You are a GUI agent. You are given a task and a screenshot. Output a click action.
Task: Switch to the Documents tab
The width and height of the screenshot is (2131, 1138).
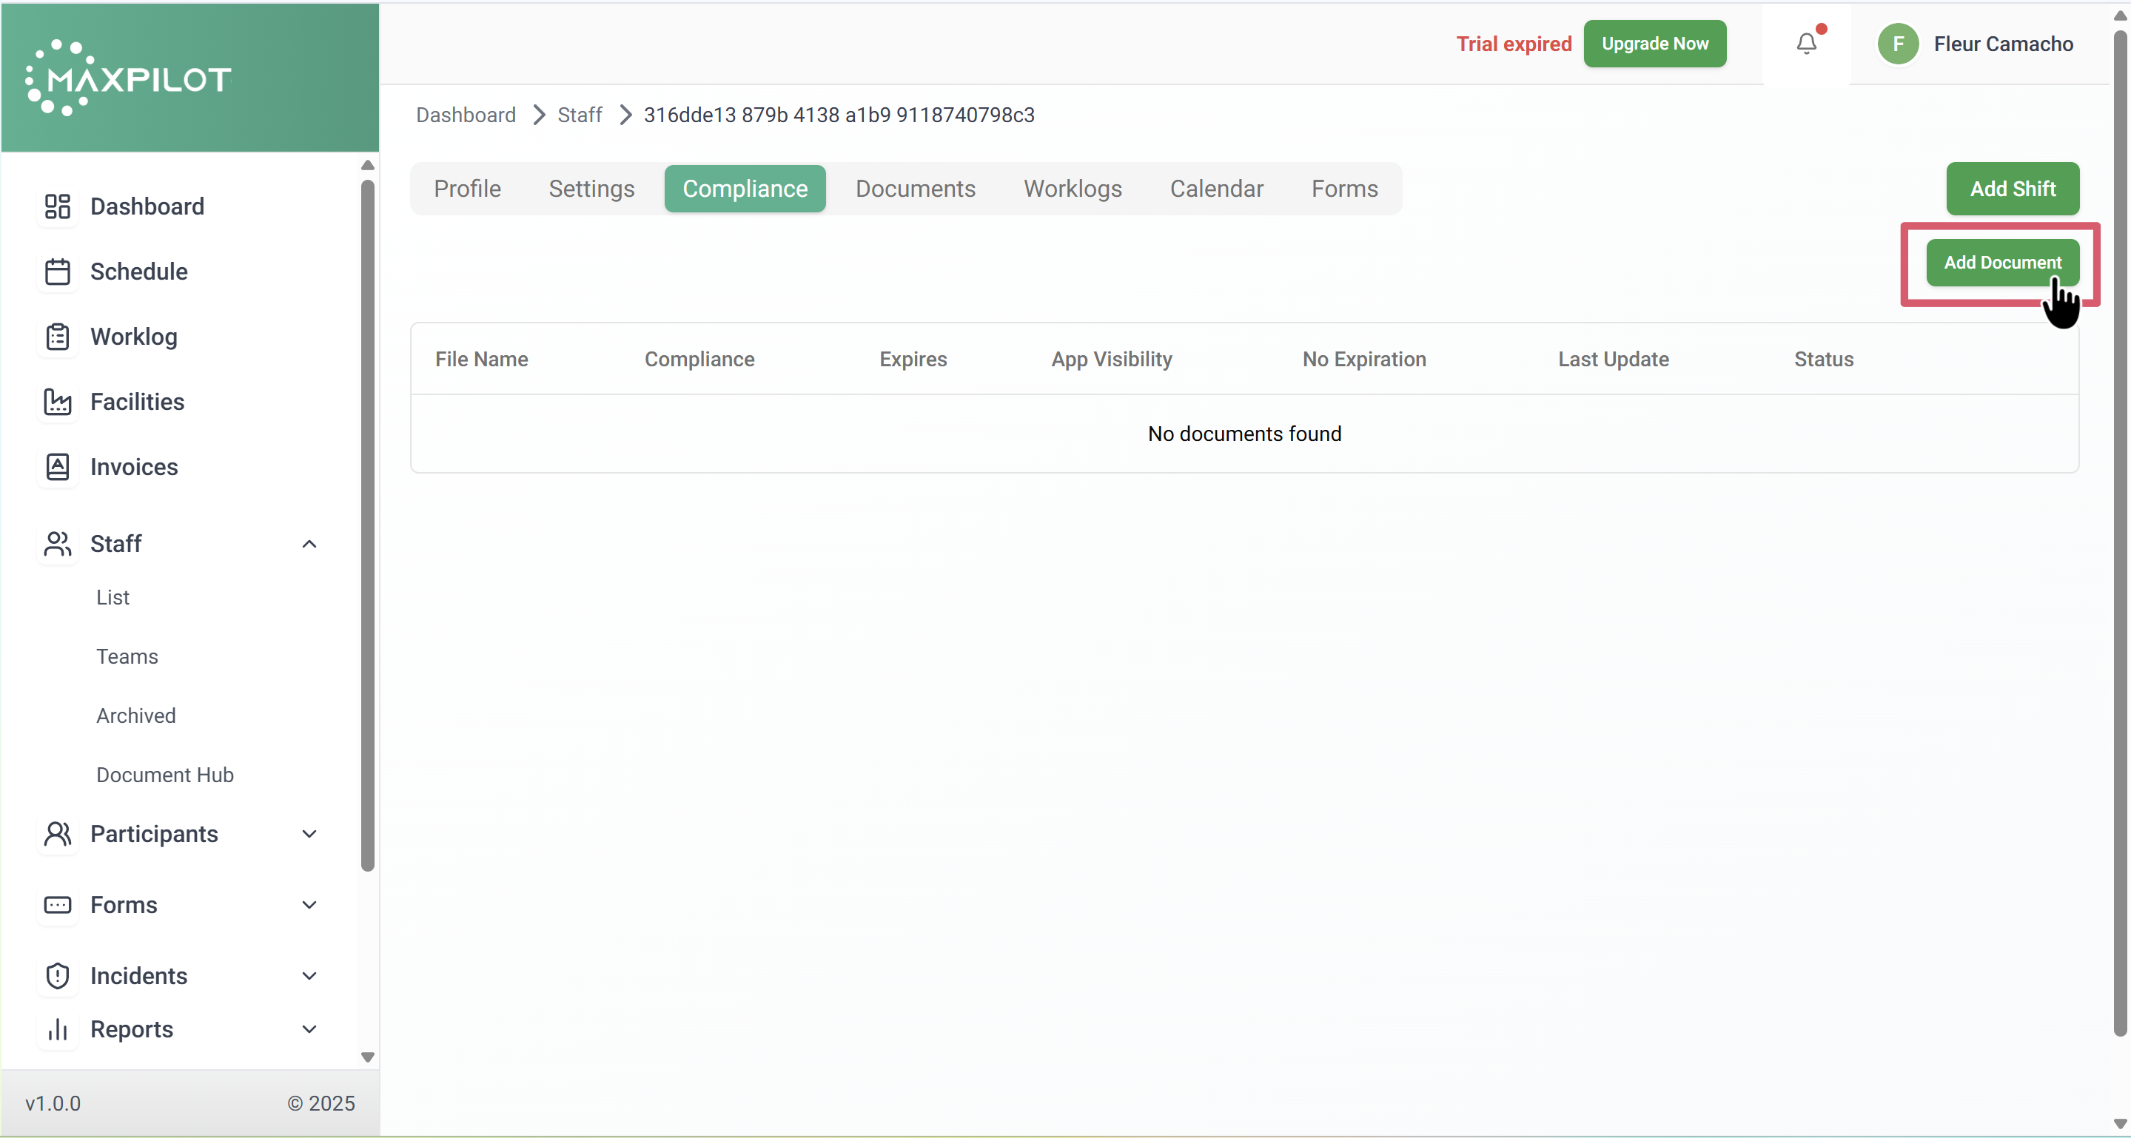click(x=915, y=189)
